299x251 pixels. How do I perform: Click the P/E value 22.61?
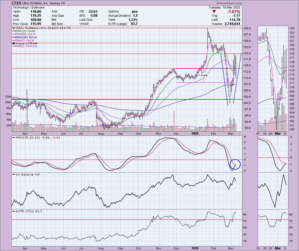[x=93, y=12]
